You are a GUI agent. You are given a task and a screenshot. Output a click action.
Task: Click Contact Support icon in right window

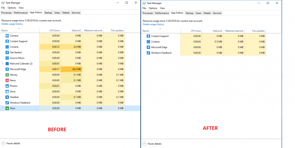pos(148,36)
